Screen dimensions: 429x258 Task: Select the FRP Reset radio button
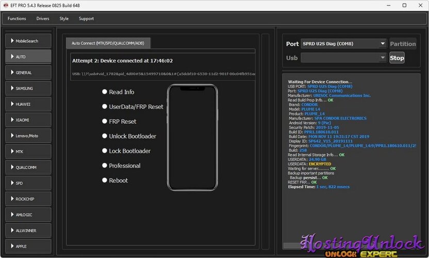(105, 121)
